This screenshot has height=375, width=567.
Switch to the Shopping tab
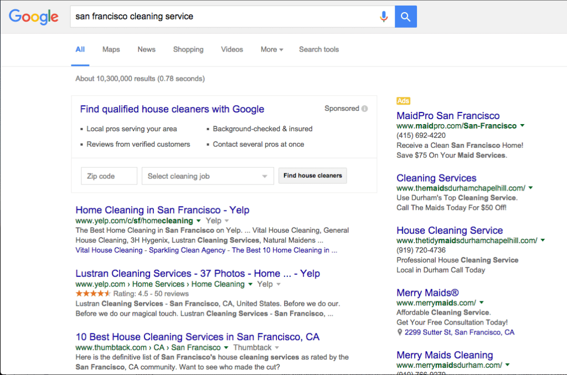point(188,49)
